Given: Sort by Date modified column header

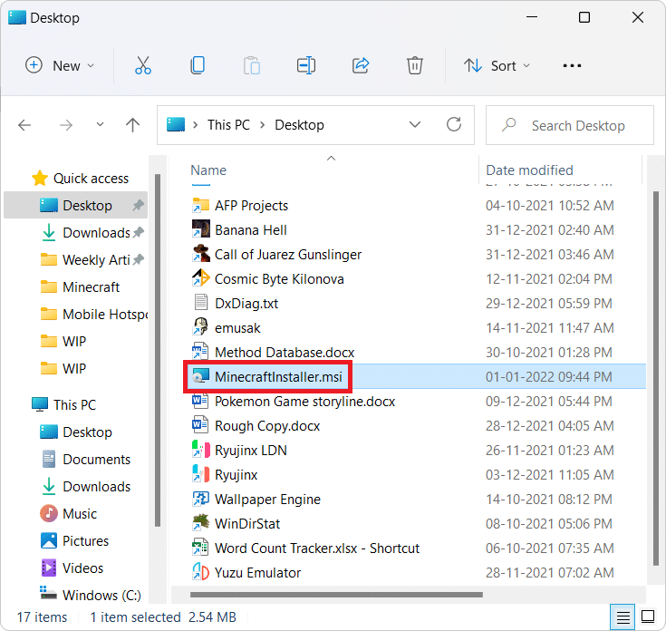Looking at the screenshot, I should [529, 170].
